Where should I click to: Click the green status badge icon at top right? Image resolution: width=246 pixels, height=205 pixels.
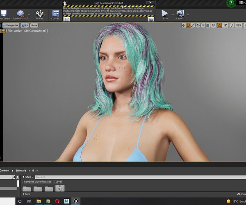(x=231, y=3)
